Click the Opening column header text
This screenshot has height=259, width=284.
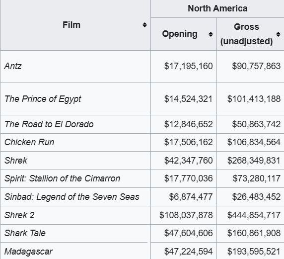tap(180, 34)
